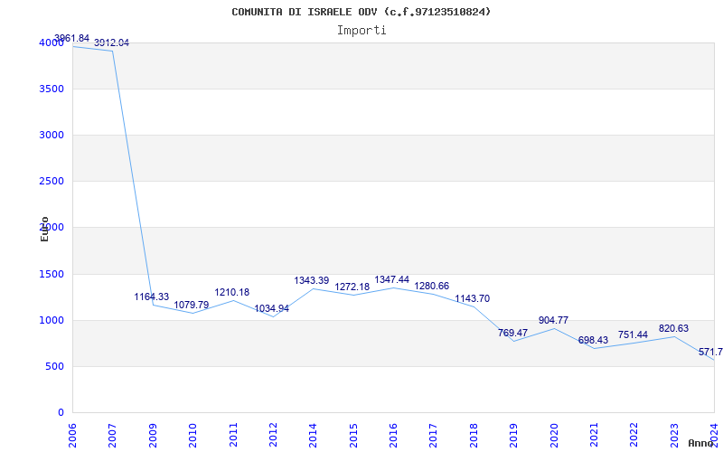Select the 3961.84 data label

[72, 38]
